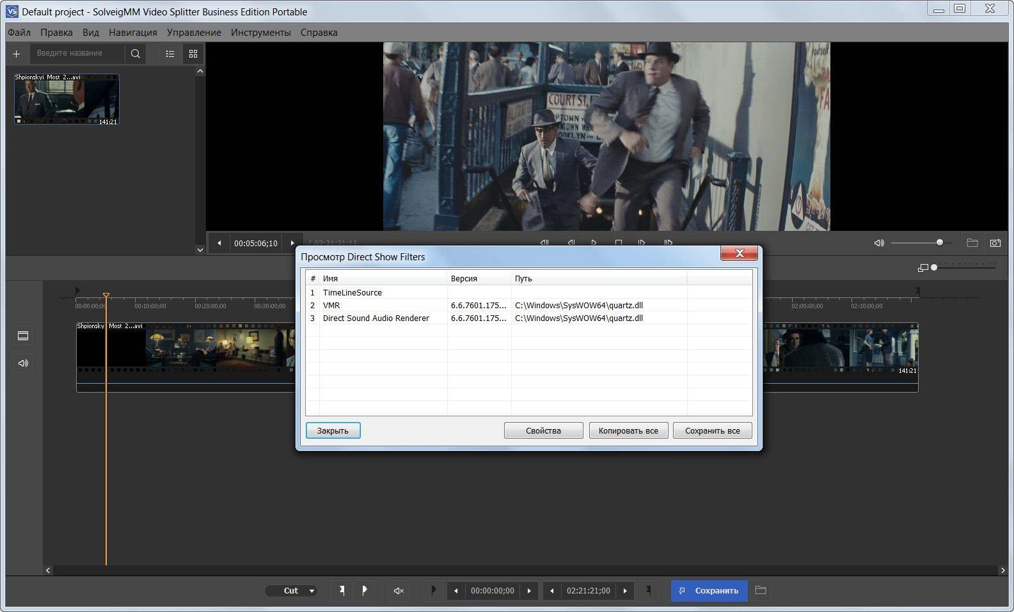Open output folder icon beside Сохранить

click(x=761, y=590)
